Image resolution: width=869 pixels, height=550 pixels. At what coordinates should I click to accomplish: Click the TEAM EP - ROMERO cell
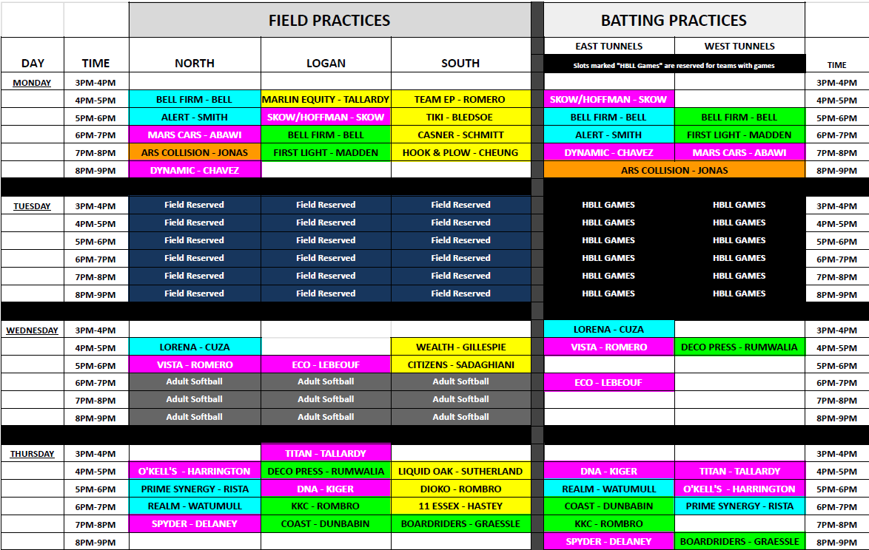tap(460, 99)
